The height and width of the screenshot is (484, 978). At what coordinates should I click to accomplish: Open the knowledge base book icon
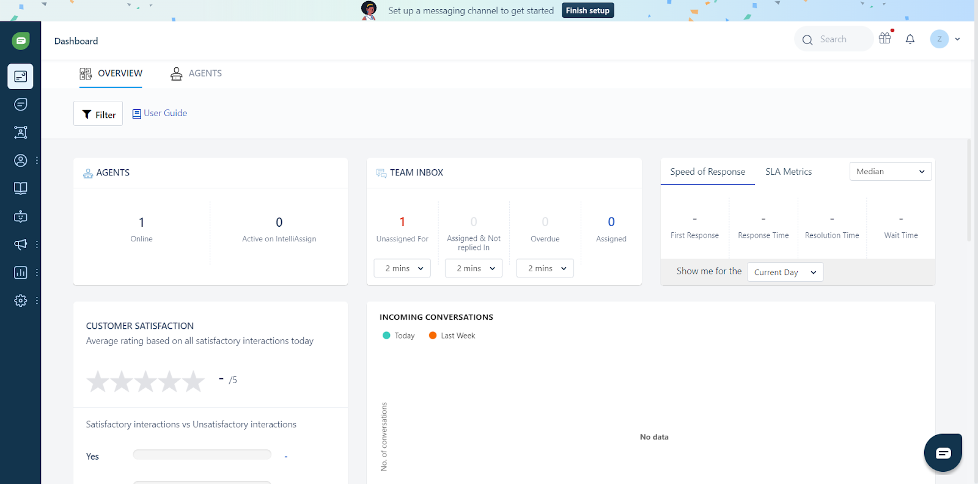[x=20, y=188]
